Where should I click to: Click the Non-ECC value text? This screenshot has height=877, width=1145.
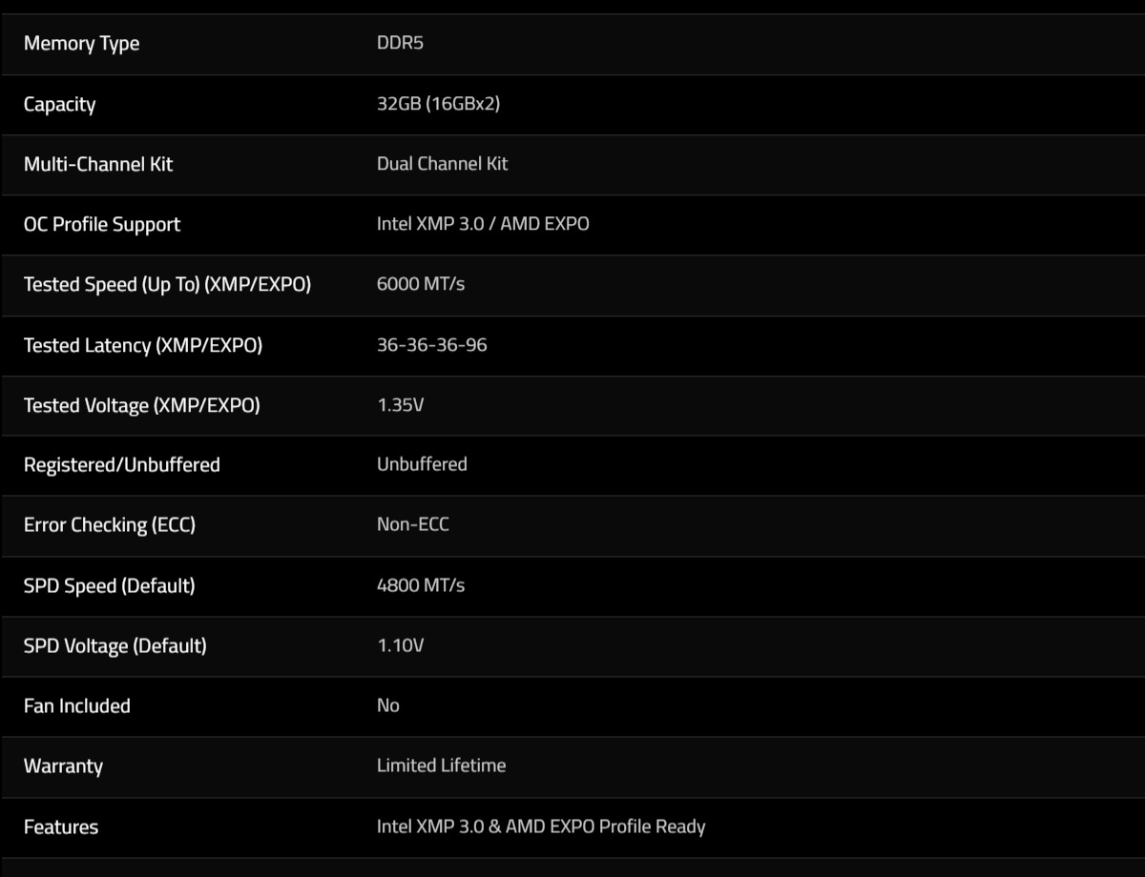[x=412, y=524]
